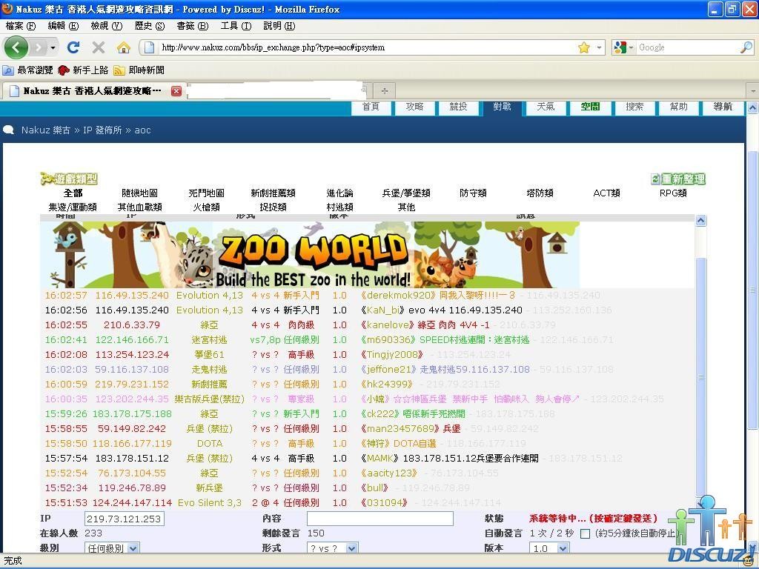Open the 編輯 menu

tap(64, 26)
